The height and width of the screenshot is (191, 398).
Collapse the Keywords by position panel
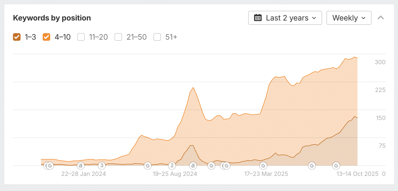(381, 18)
